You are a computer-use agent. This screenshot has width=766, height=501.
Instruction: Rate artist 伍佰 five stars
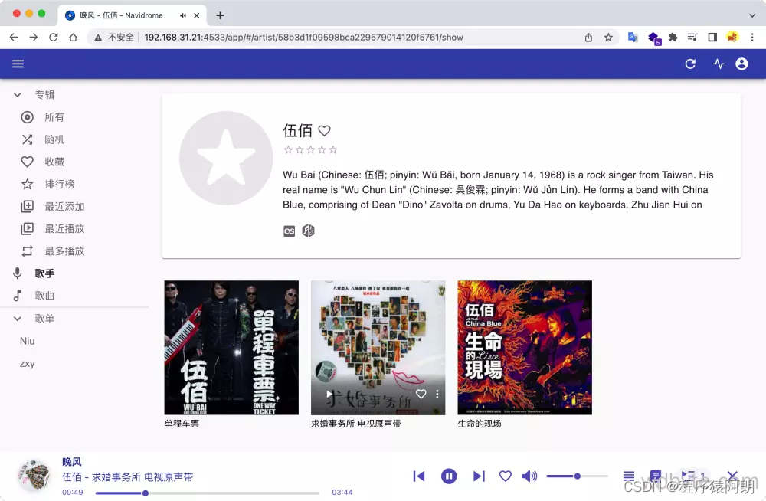[x=333, y=150]
